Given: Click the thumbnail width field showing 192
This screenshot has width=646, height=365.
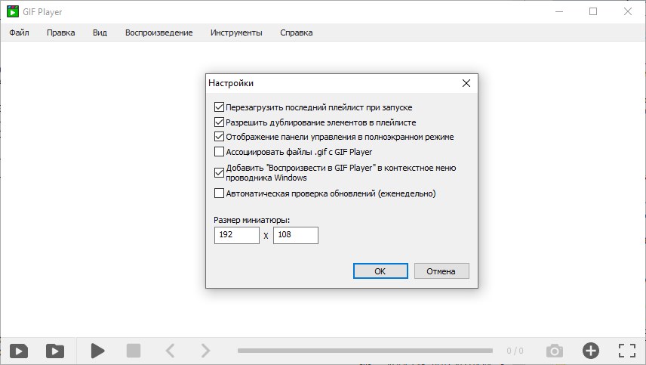Looking at the screenshot, I should click(x=237, y=235).
